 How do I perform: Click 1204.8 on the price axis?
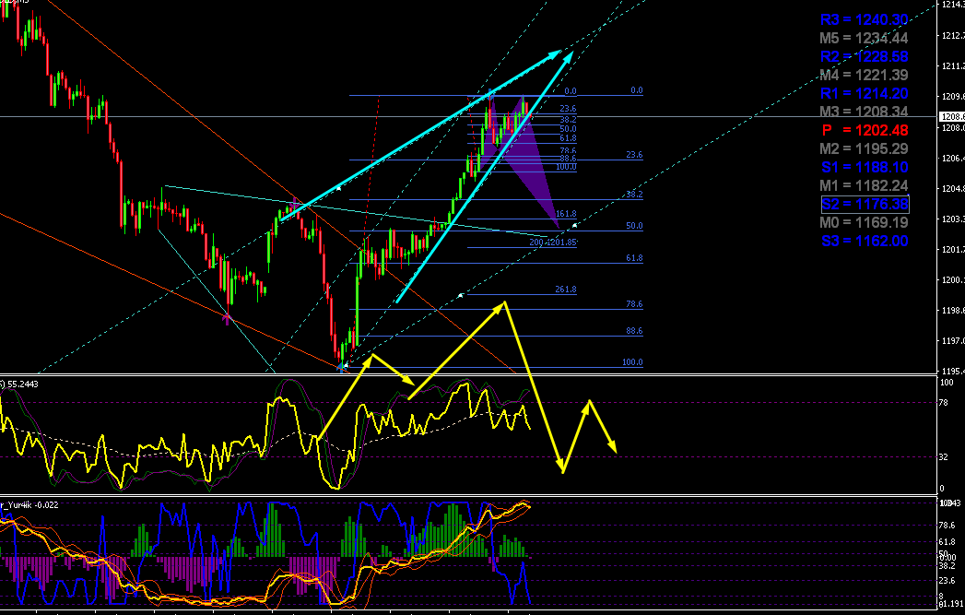click(x=951, y=189)
